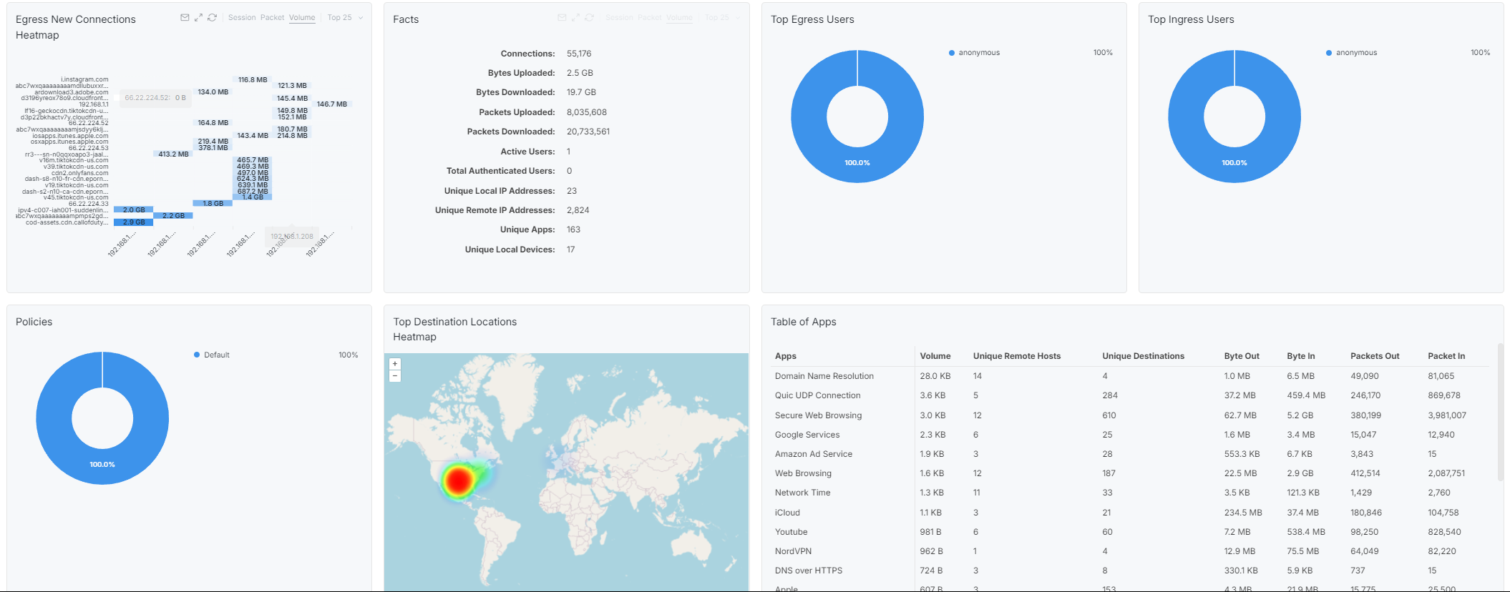Click the faded email icon in Facts panel

click(x=562, y=18)
